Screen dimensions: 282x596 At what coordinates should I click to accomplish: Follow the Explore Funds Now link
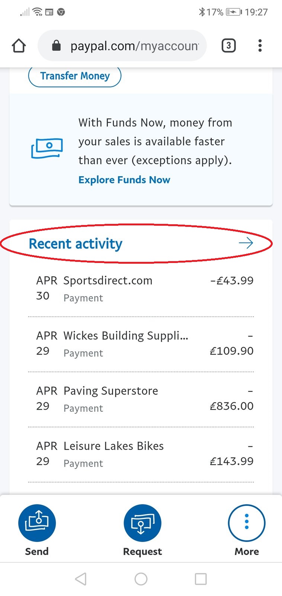(124, 180)
